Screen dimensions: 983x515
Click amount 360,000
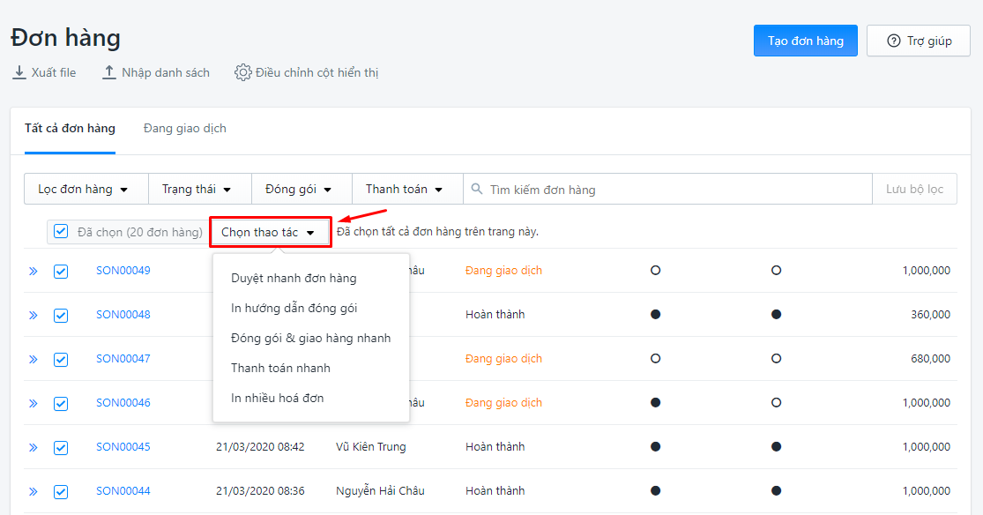pyautogui.click(x=930, y=314)
